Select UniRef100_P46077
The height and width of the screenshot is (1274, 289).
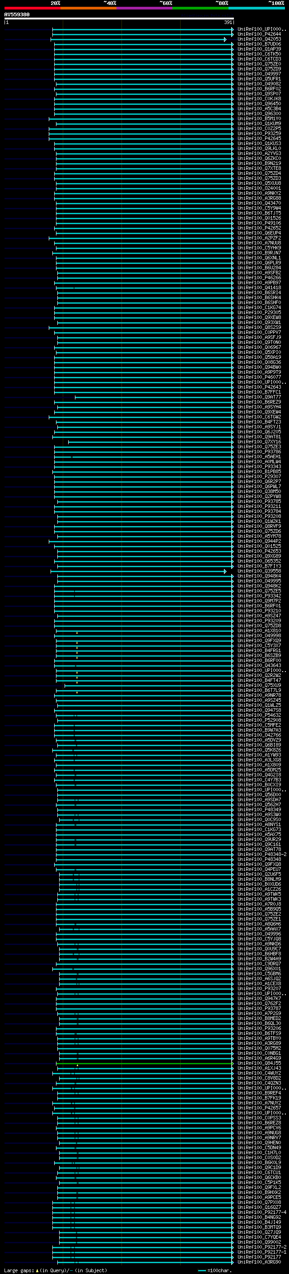coord(259,377)
